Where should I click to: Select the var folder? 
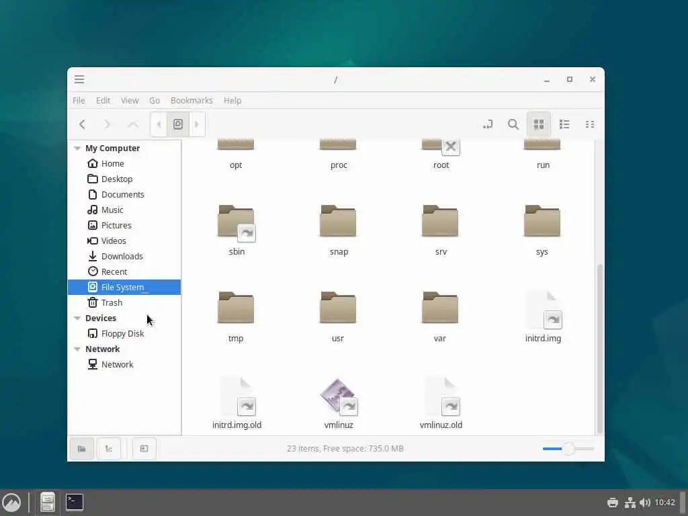tap(440, 317)
